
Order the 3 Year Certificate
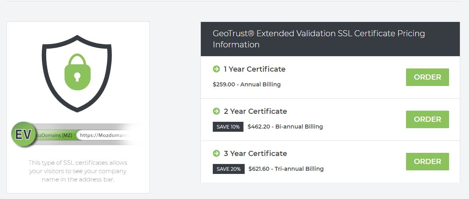point(428,161)
